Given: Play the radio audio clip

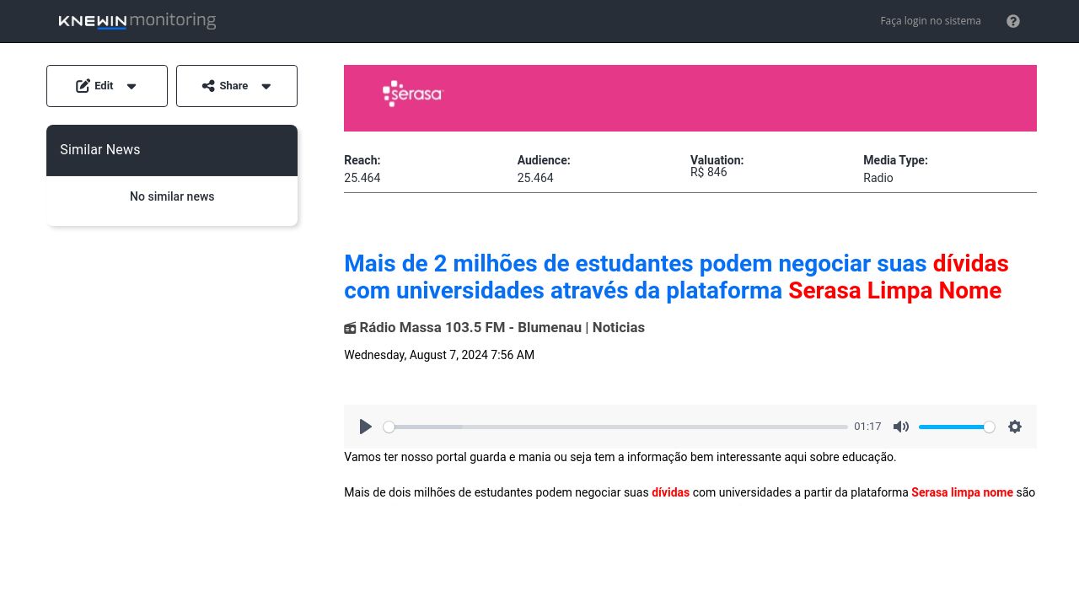Looking at the screenshot, I should click(x=365, y=427).
